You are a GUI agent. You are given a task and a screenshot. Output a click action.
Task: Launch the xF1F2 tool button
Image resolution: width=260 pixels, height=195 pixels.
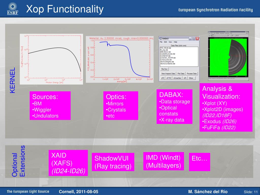169,78
